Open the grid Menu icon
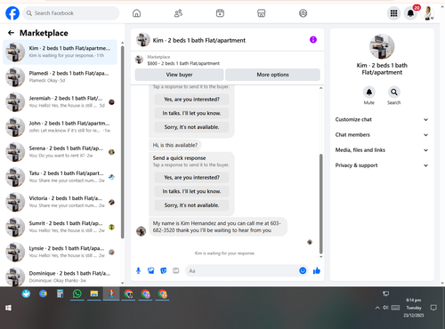The width and height of the screenshot is (445, 329). point(393,13)
